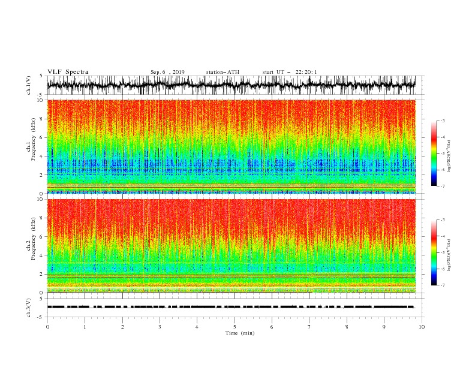This screenshot has height=367, width=475.
Task: Click "-5" on the lower color bar scale
Action: pyautogui.click(x=442, y=252)
